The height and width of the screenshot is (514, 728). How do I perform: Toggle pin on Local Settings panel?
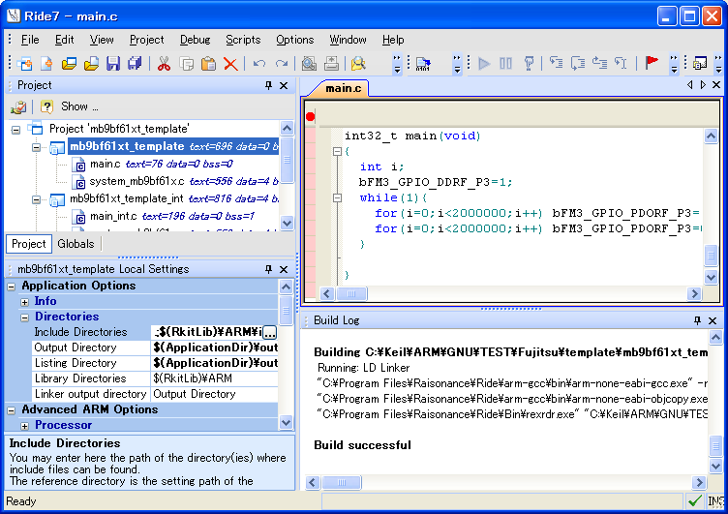(x=268, y=269)
